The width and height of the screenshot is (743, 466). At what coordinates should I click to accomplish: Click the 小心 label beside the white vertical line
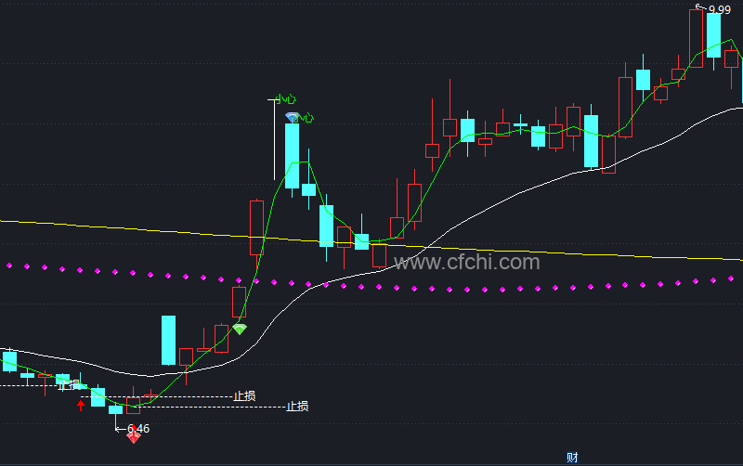coord(286,99)
